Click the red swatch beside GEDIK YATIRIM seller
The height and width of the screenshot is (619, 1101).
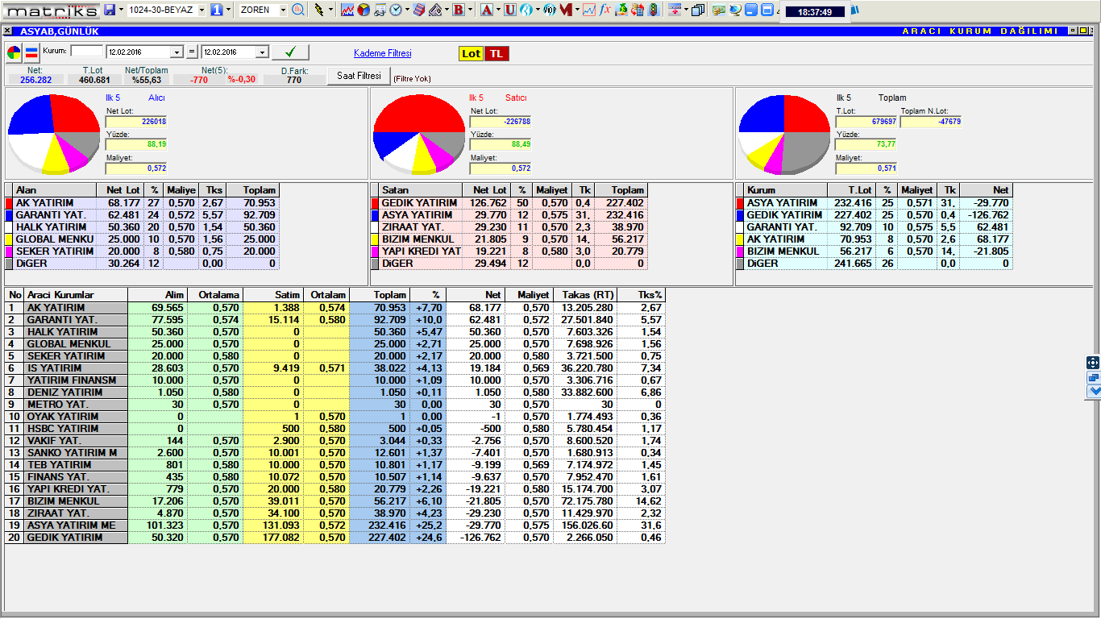pyautogui.click(x=376, y=203)
